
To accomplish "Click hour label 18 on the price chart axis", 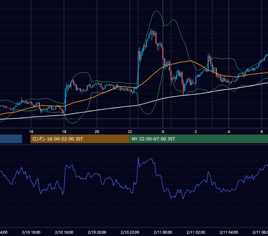I will pos(64,132).
